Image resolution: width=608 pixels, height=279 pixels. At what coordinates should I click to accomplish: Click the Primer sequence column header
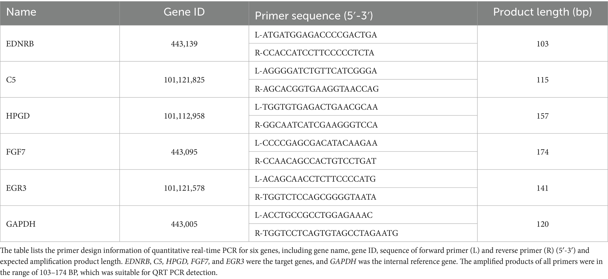coord(314,16)
